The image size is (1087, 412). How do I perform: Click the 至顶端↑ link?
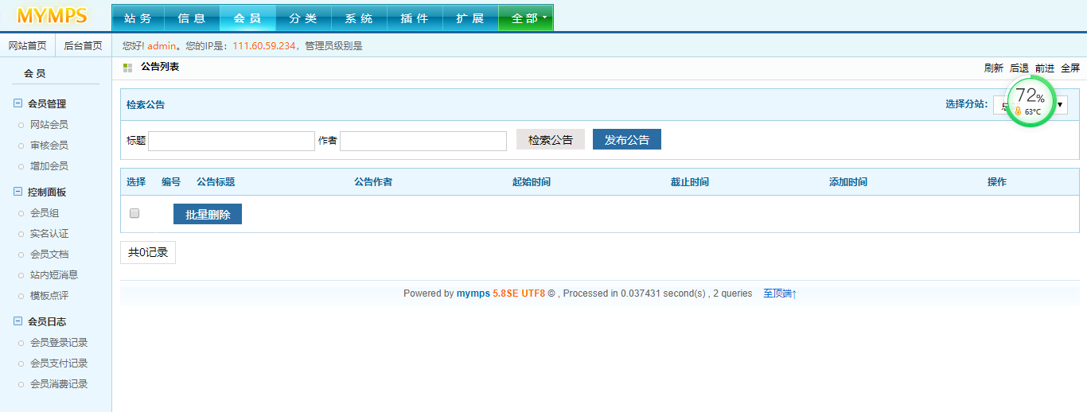point(780,293)
